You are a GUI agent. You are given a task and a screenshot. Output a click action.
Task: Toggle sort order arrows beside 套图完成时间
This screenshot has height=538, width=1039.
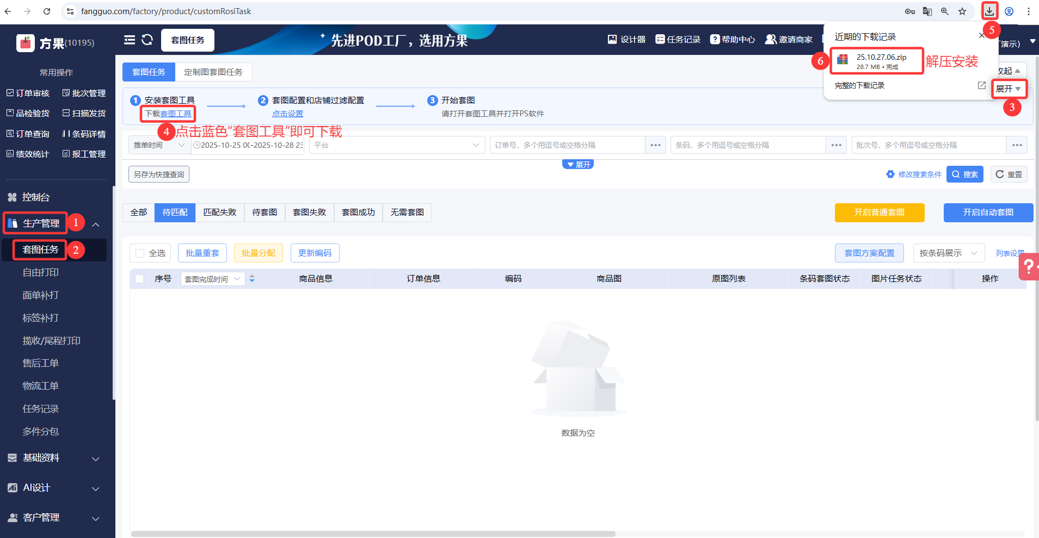coord(252,279)
